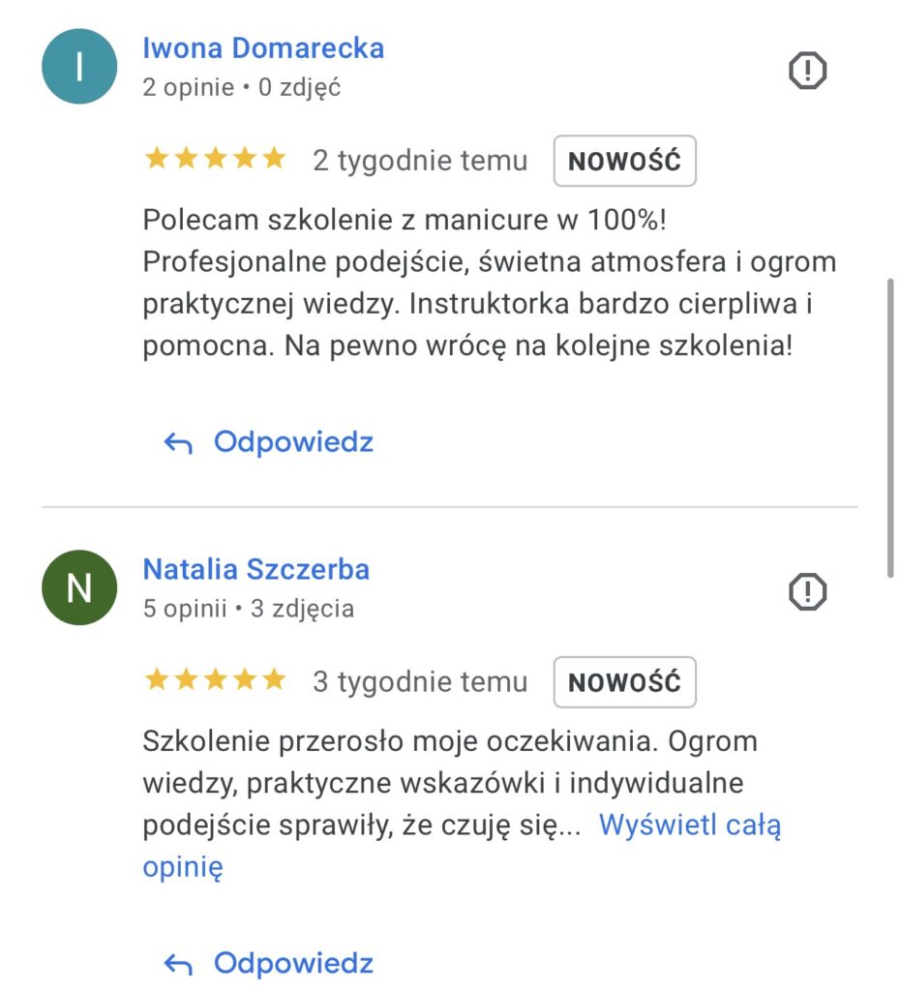
Task: Click the five-star rating on Natalia's review
Action: pyautogui.click(x=215, y=680)
